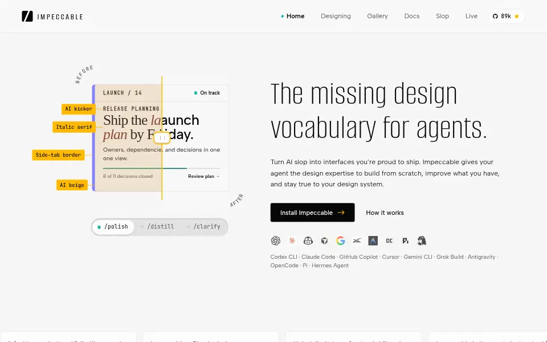The height and width of the screenshot is (342, 547).
Task: Click the yellow star icon beside 89k
Action: tap(517, 17)
